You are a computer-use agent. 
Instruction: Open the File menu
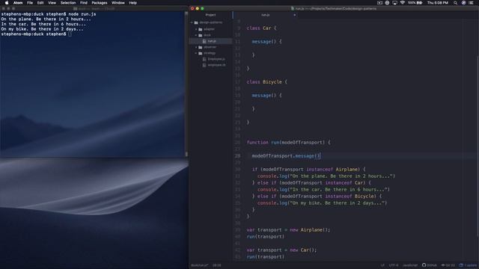pos(30,3)
